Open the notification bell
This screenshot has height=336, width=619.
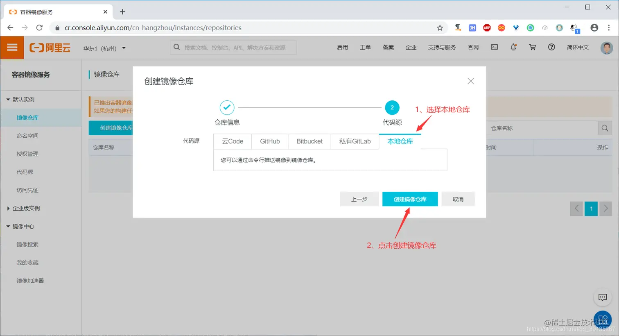pos(513,47)
